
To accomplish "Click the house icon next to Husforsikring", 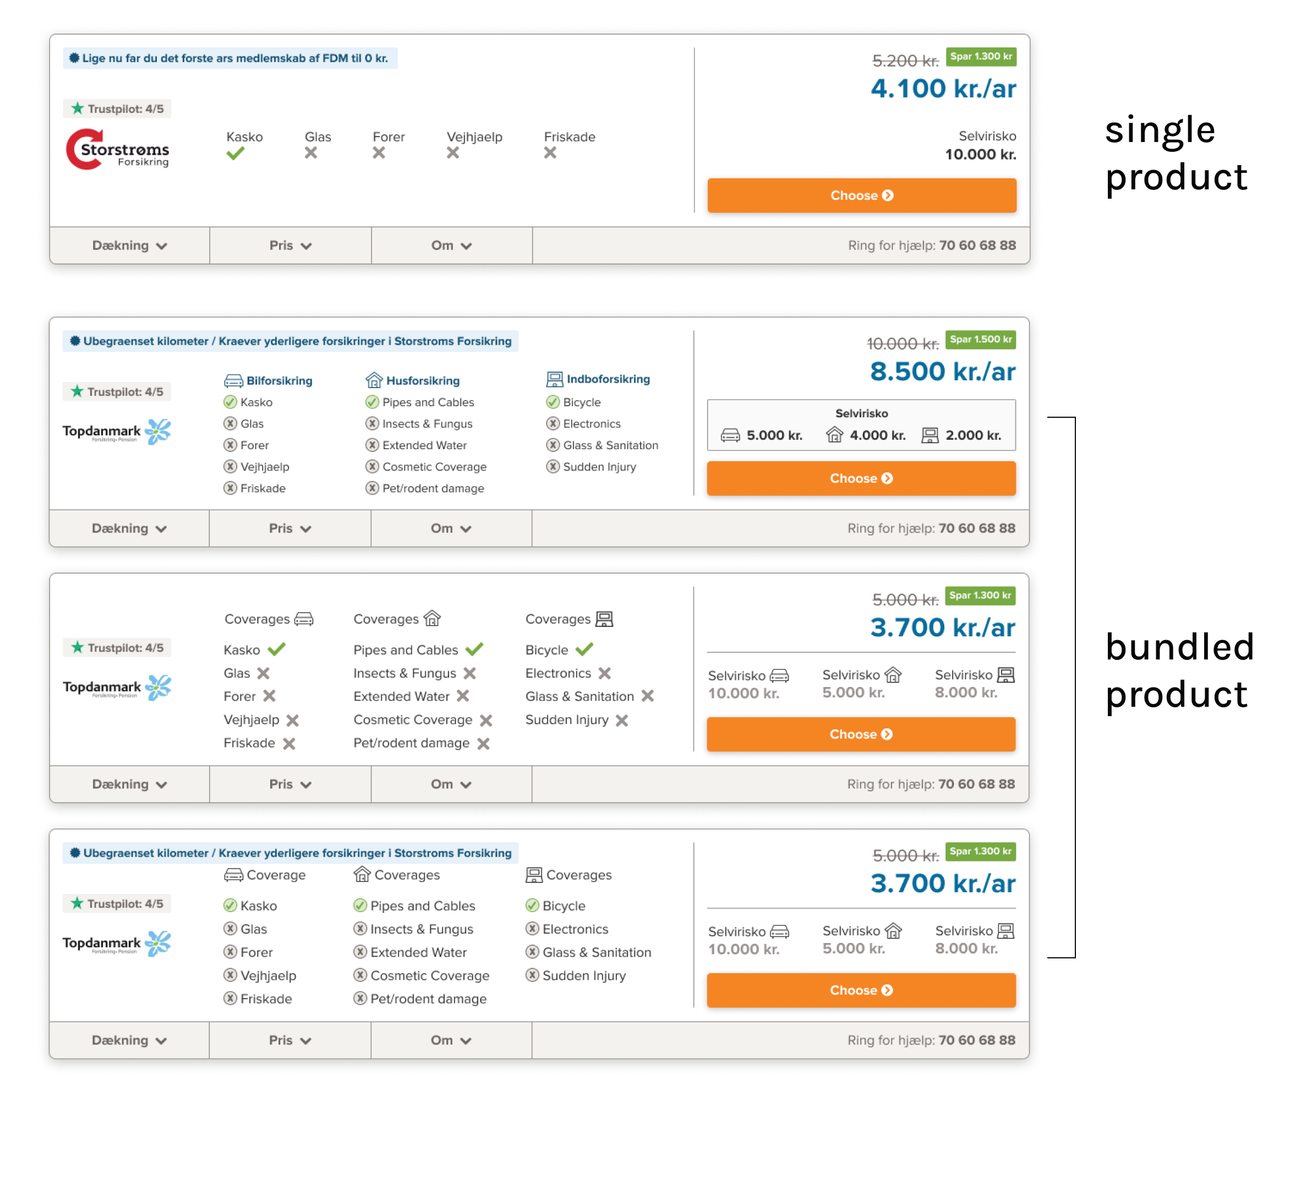I will tap(373, 380).
